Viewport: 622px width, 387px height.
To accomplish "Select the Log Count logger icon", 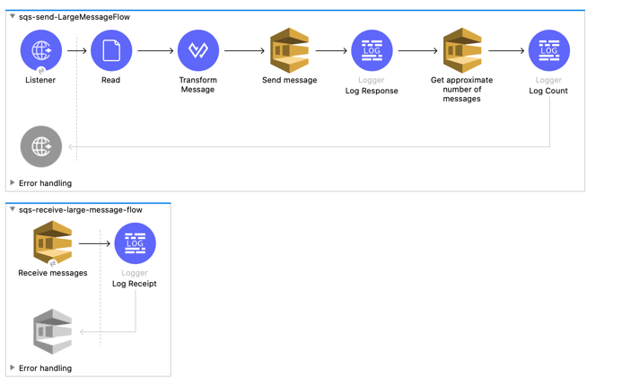I will click(548, 50).
